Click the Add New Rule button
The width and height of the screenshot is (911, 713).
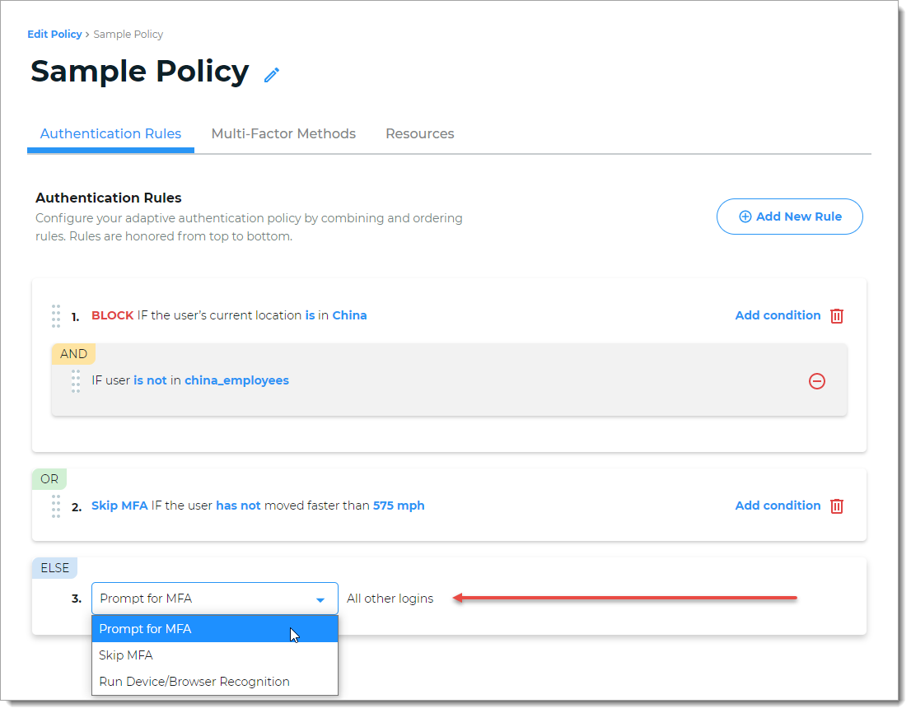pyautogui.click(x=789, y=217)
